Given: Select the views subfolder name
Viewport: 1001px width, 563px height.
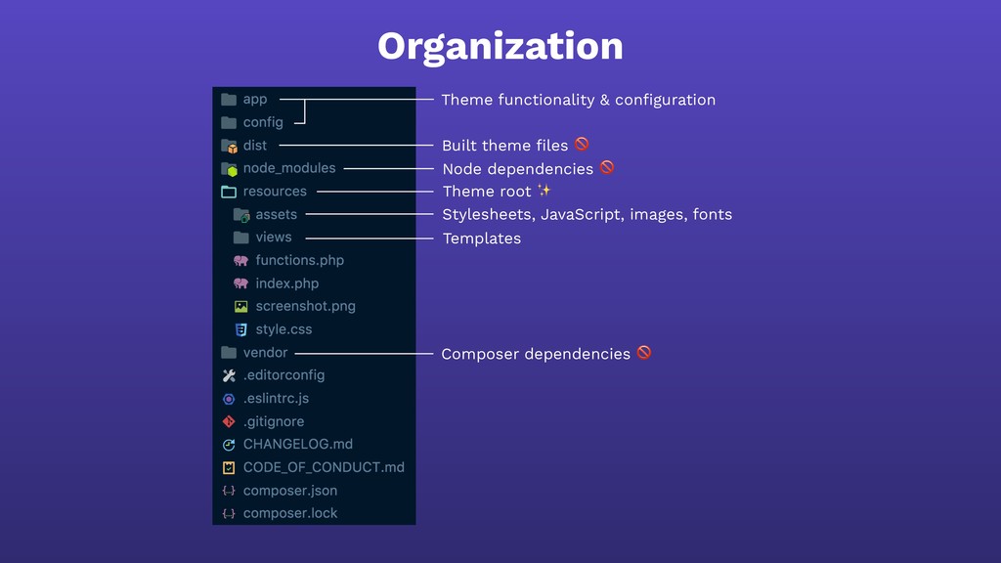Looking at the screenshot, I should click(x=274, y=238).
